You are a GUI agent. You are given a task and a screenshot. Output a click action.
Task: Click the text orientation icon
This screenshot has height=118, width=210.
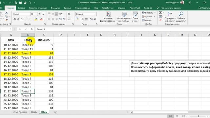pos(60,14)
